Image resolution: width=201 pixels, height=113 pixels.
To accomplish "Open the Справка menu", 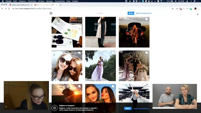I will point(75,1).
